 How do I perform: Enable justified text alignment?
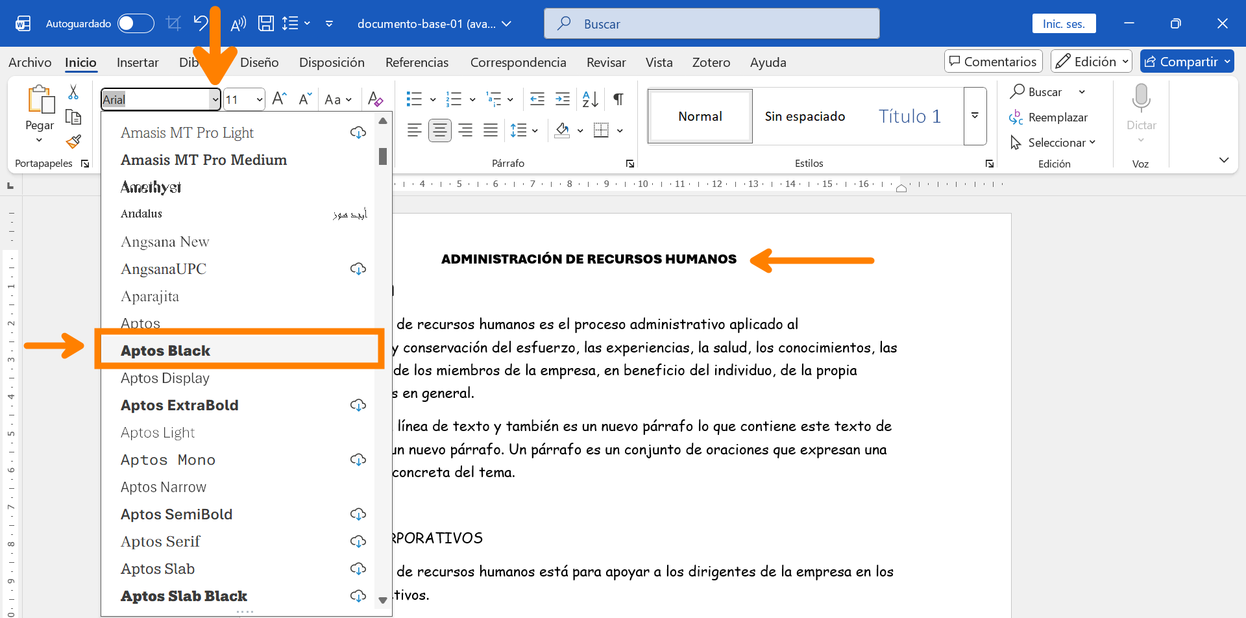point(491,130)
